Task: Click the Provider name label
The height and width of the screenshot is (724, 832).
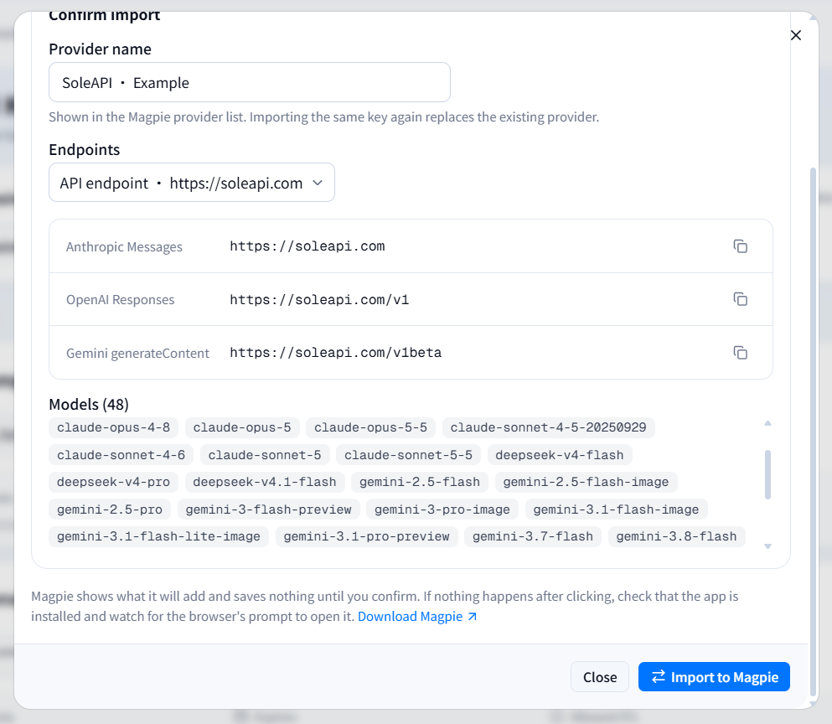Action: pyautogui.click(x=100, y=49)
